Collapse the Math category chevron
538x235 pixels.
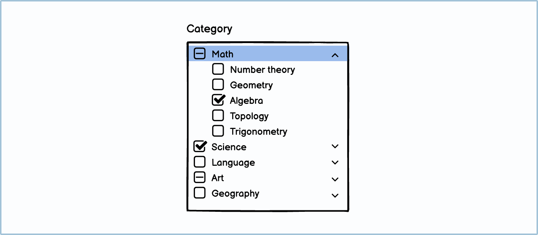pos(335,55)
